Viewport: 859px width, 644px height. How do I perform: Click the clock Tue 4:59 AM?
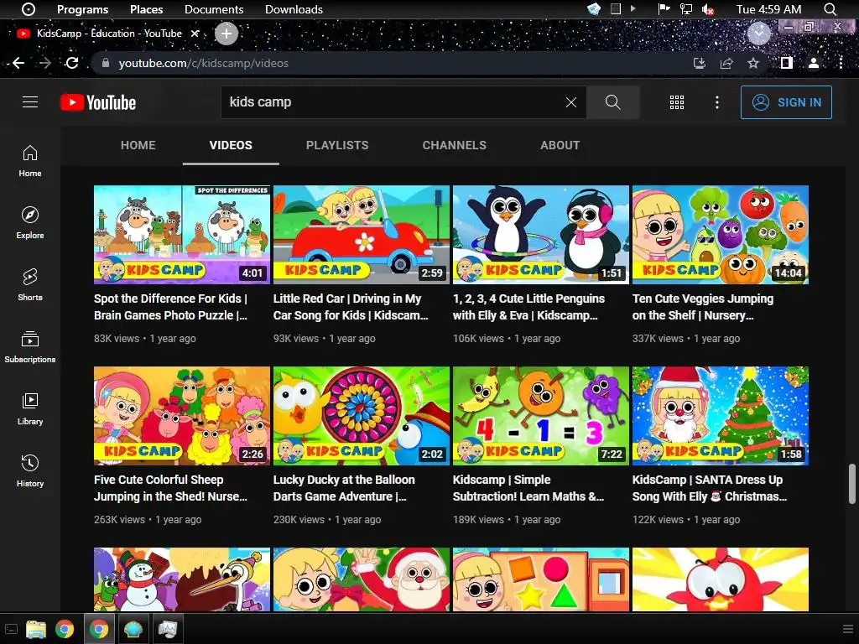click(x=768, y=9)
